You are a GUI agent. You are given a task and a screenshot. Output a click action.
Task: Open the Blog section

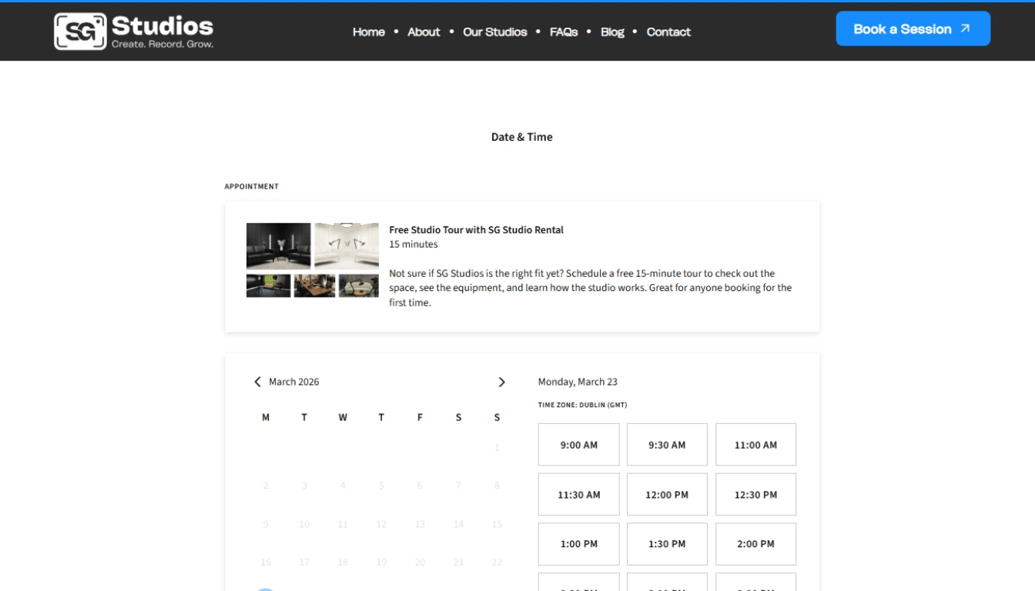[612, 32]
